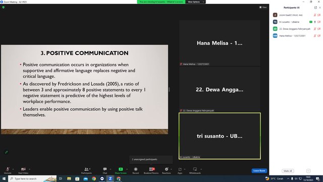The height and width of the screenshot is (182, 323).
Task: Click the Hana Melisa blue avatar
Action: pyautogui.click(x=275, y=36)
